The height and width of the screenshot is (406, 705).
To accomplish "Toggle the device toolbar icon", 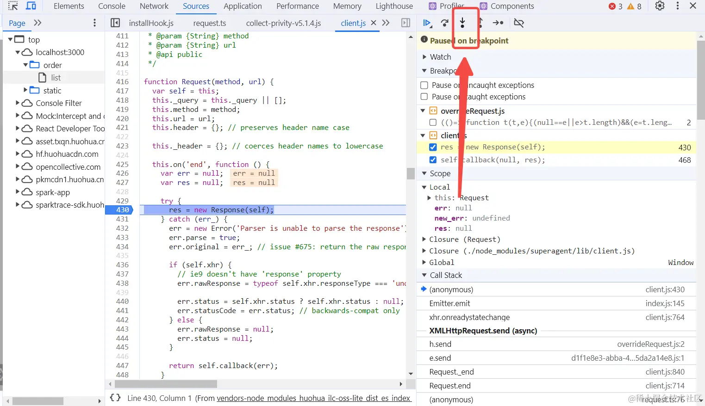I will point(31,6).
